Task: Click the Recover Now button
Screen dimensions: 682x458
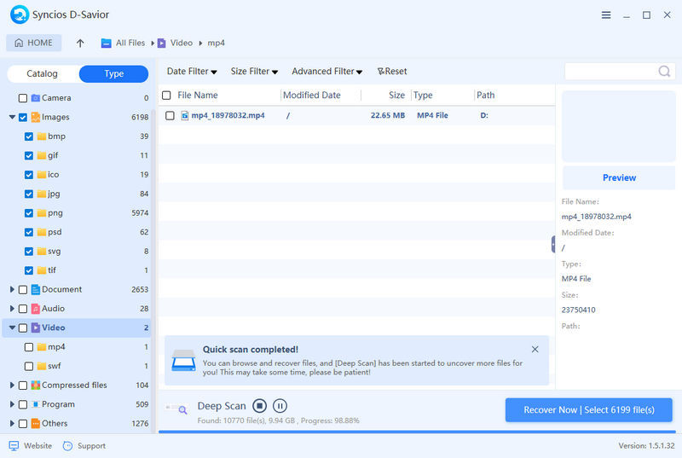Action: pos(588,410)
